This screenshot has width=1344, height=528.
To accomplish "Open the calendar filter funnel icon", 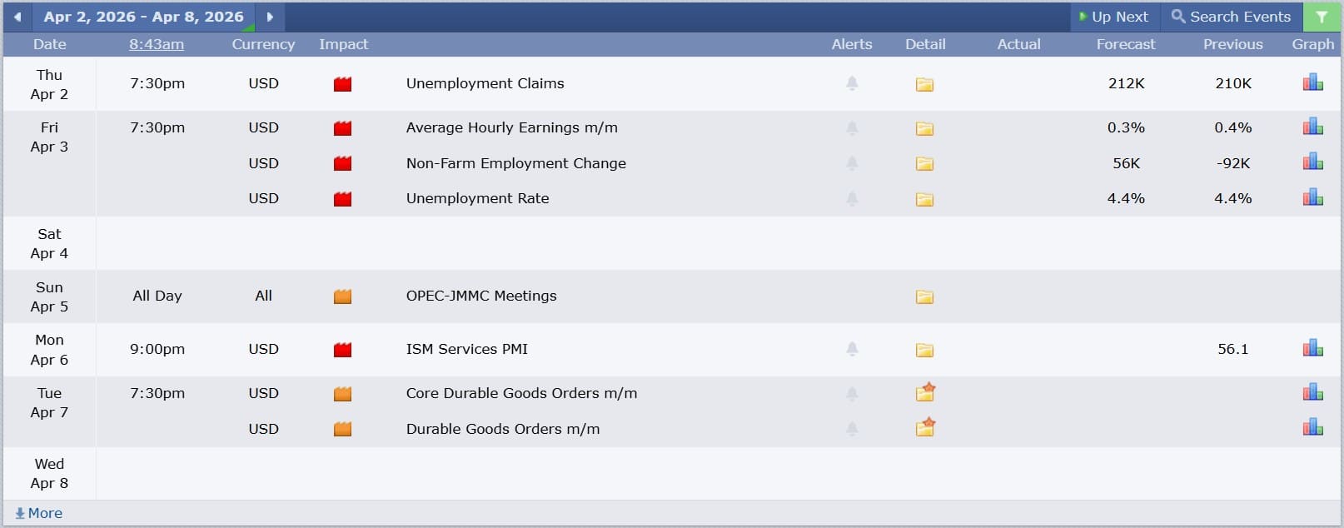I will coord(1322,17).
